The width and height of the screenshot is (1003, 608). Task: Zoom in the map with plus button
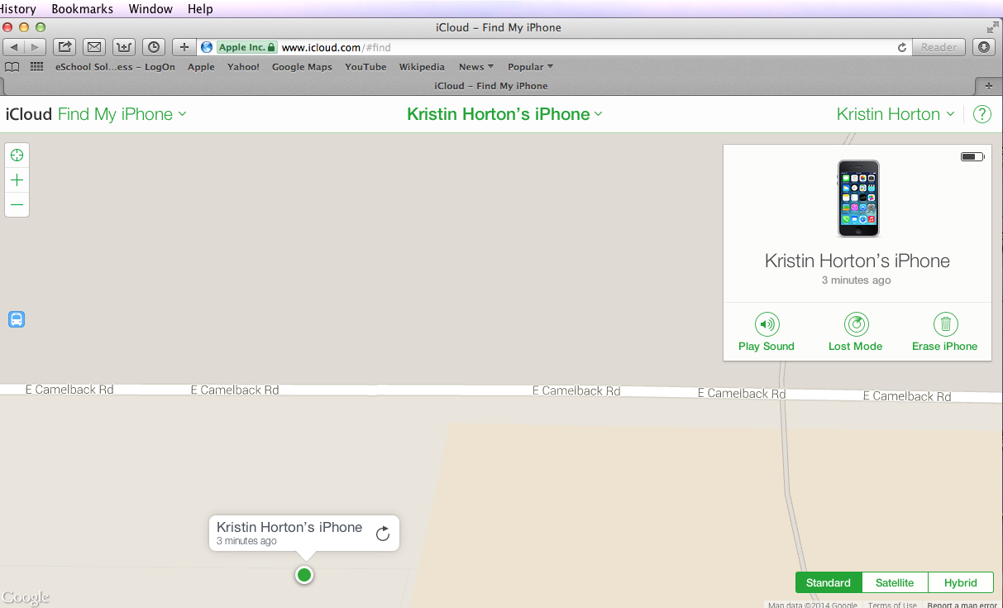click(x=17, y=180)
